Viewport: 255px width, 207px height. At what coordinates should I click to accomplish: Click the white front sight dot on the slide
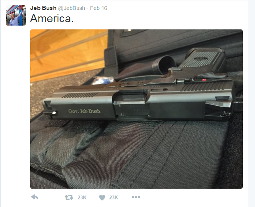54,112
